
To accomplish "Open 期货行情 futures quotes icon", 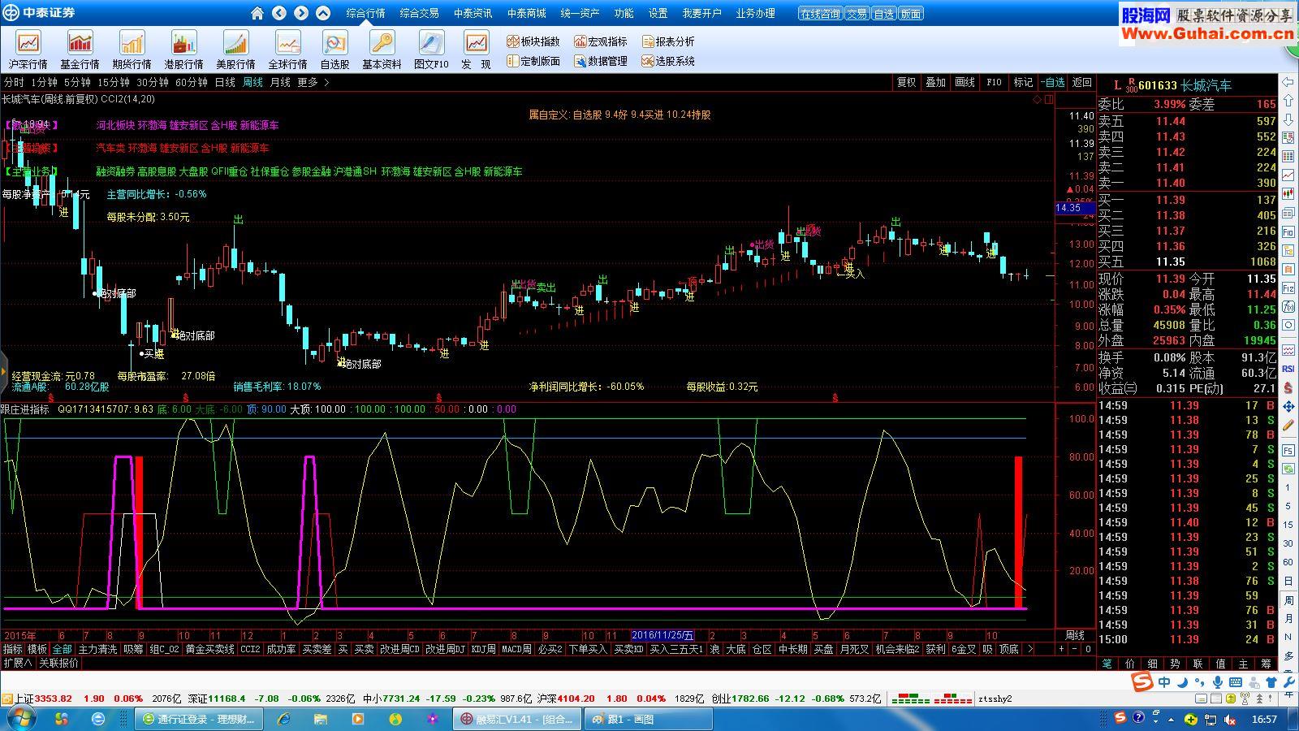I will coord(132,50).
